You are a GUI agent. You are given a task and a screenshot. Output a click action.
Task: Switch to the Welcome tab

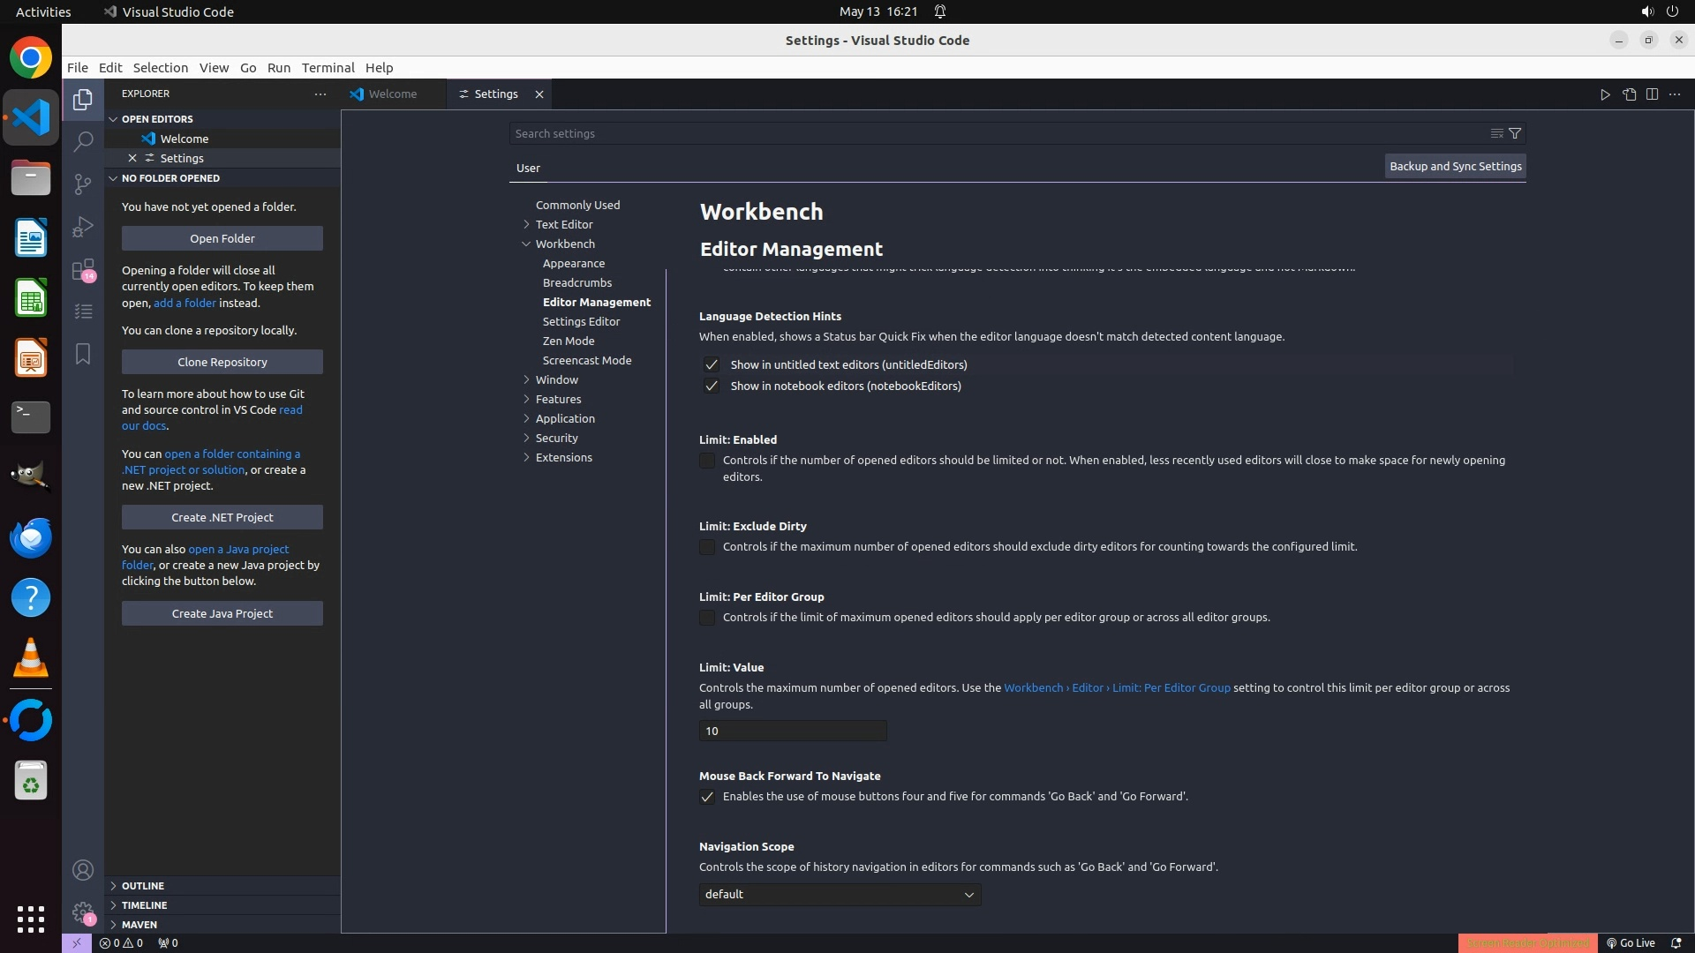coord(392,94)
